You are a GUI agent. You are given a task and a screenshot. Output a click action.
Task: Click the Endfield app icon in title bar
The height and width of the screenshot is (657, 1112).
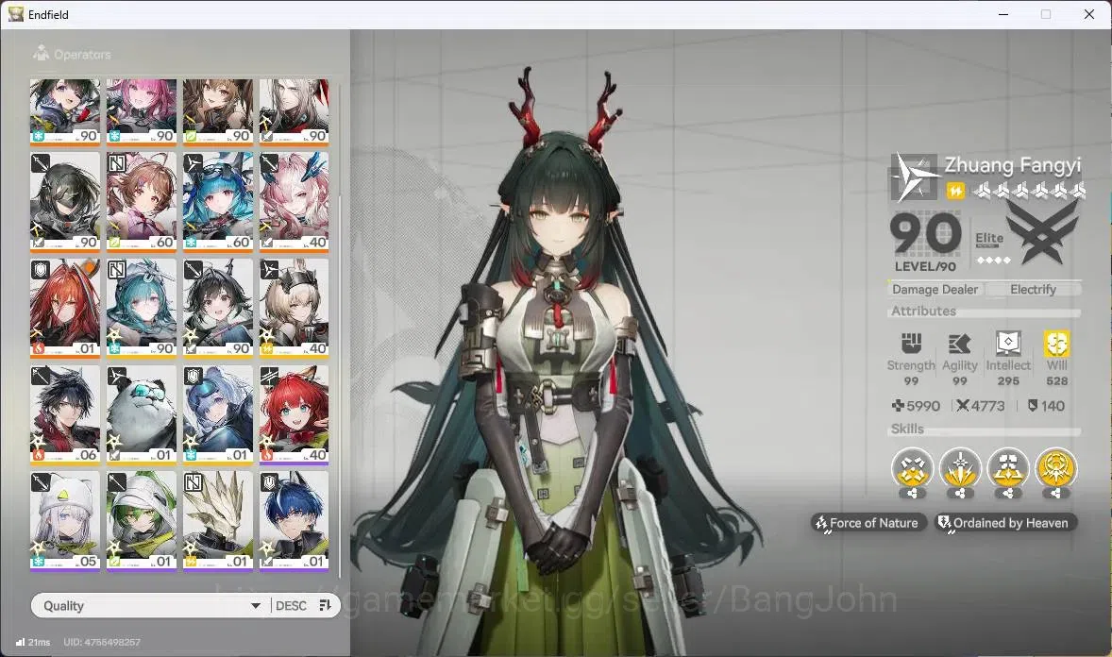click(16, 13)
